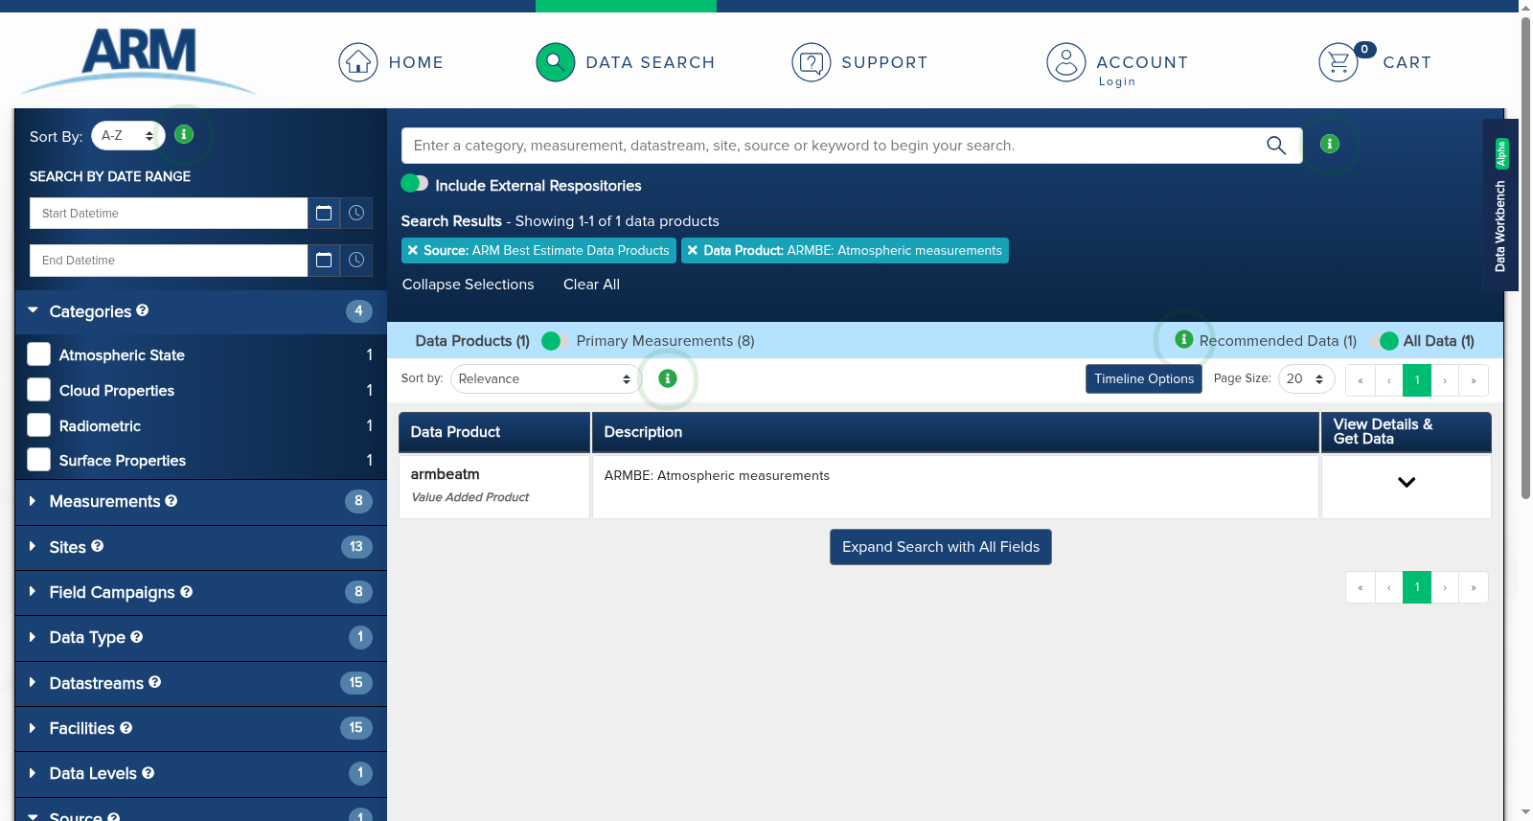Remove the Source ARM Best Estimate filter

click(413, 250)
